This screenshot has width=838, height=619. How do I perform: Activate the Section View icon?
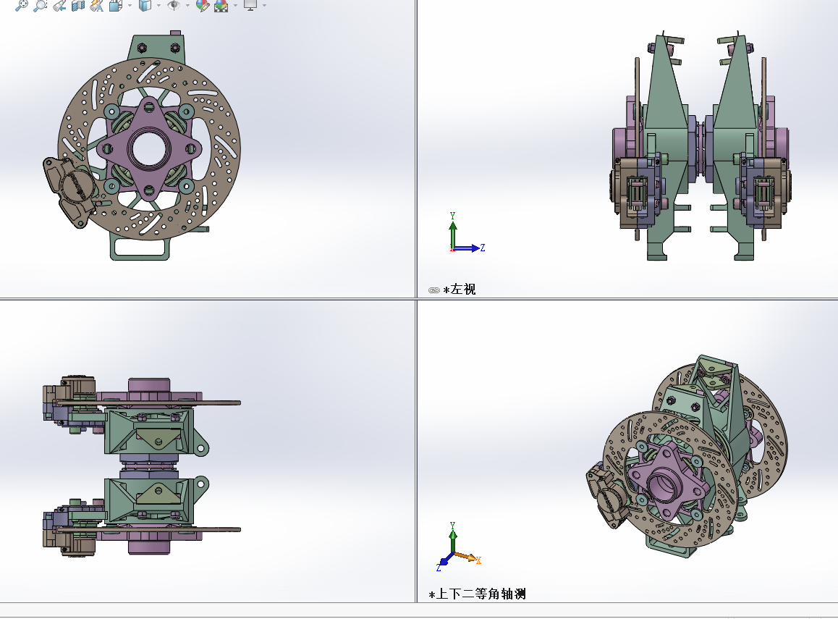(x=78, y=5)
